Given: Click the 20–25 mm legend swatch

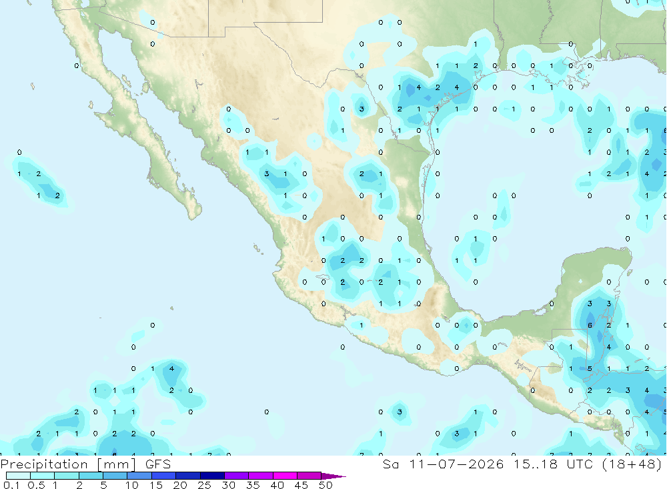Looking at the screenshot, I should pos(187,476).
